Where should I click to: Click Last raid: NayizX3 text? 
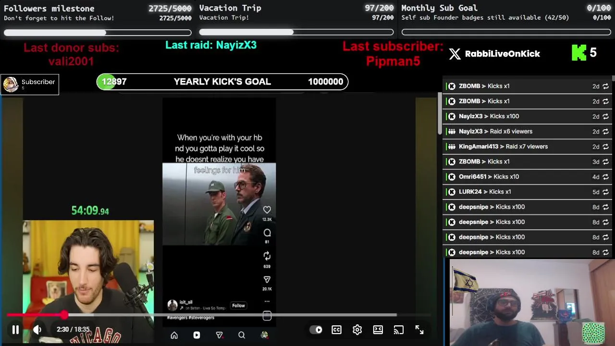tap(211, 45)
